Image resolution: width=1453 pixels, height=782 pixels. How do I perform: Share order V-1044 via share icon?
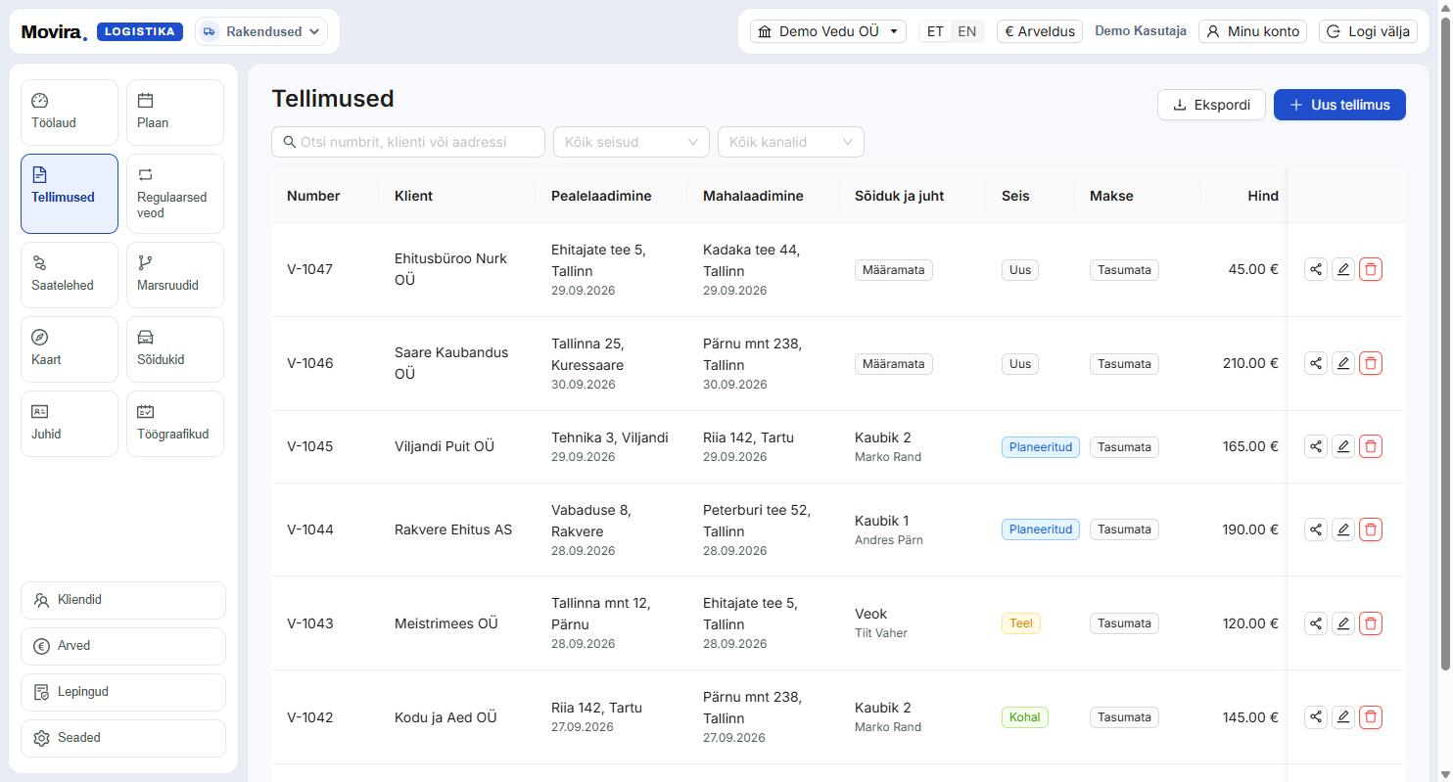click(x=1316, y=529)
